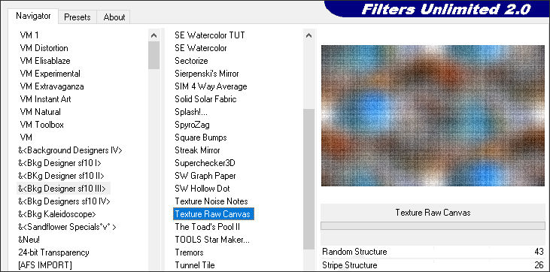The image size is (550, 272).
Task: Select the Navigator tab
Action: (33, 16)
